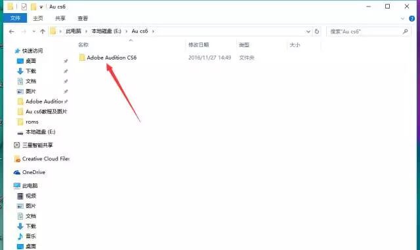This screenshot has width=420, height=250.
Task: Open pinned Adobe Audition folder in sidebar
Action: pos(44,101)
